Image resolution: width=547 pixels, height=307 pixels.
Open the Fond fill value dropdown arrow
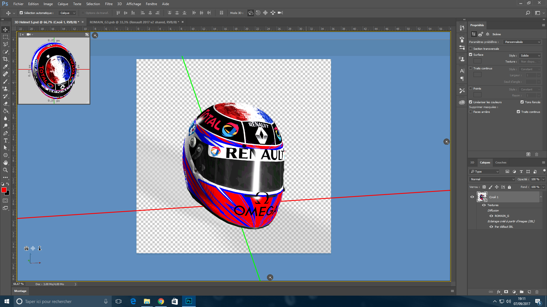[543, 187]
